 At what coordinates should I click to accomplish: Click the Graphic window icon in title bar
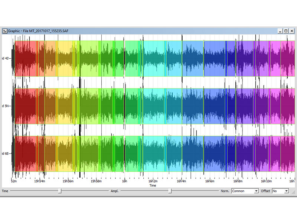(x=5, y=31)
